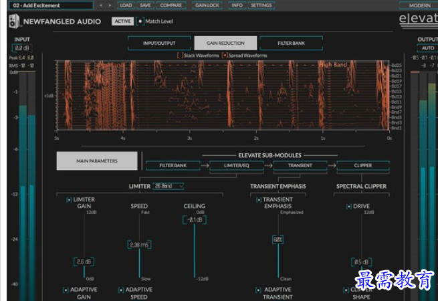Toggle the DRIVE enable checkbox

(349, 207)
